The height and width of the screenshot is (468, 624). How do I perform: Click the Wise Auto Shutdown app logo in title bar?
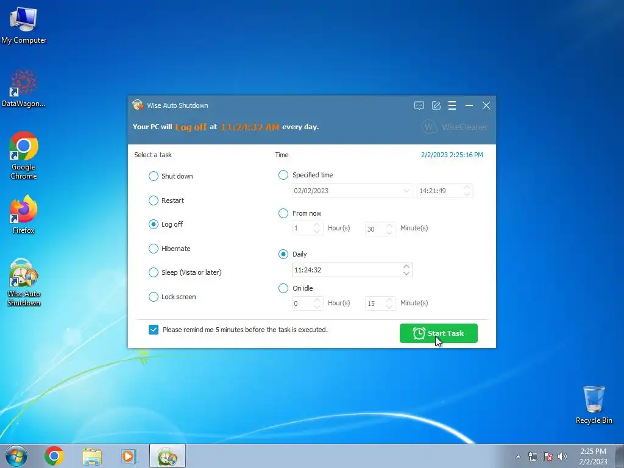coord(138,105)
